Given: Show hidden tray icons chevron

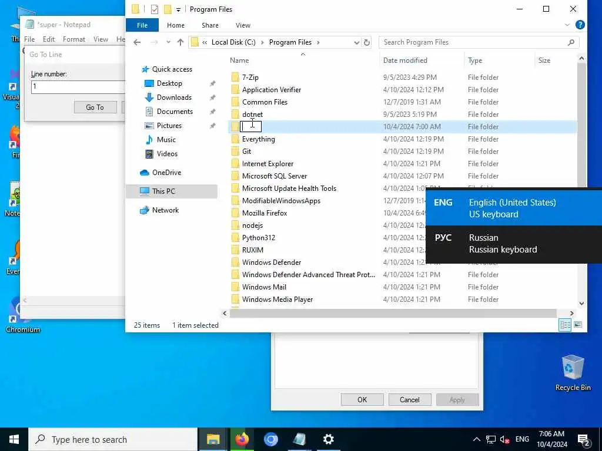Looking at the screenshot, I should point(476,439).
